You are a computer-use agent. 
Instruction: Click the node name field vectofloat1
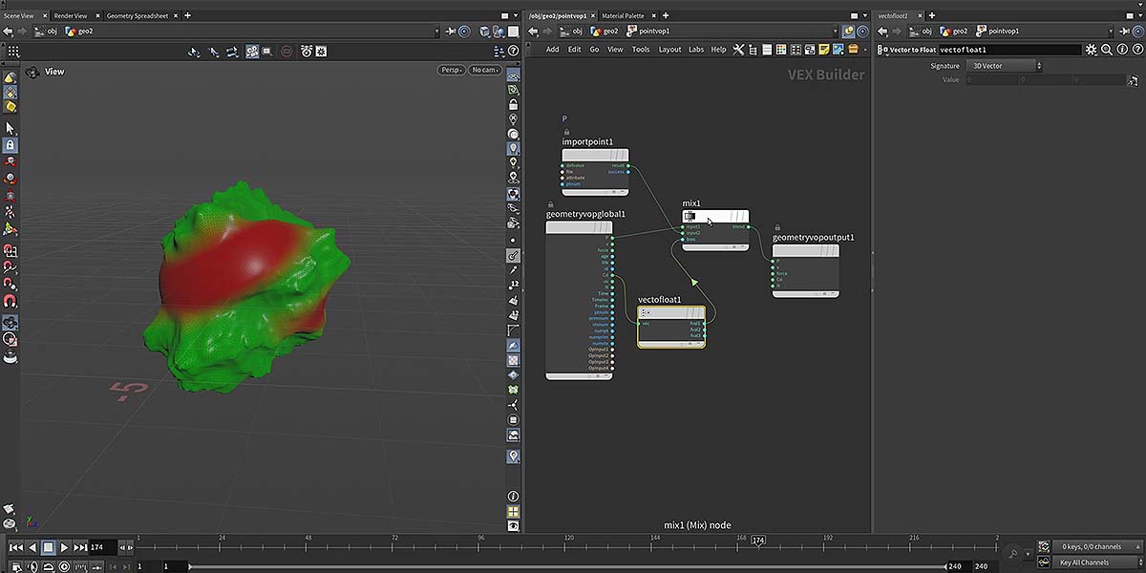[1009, 50]
